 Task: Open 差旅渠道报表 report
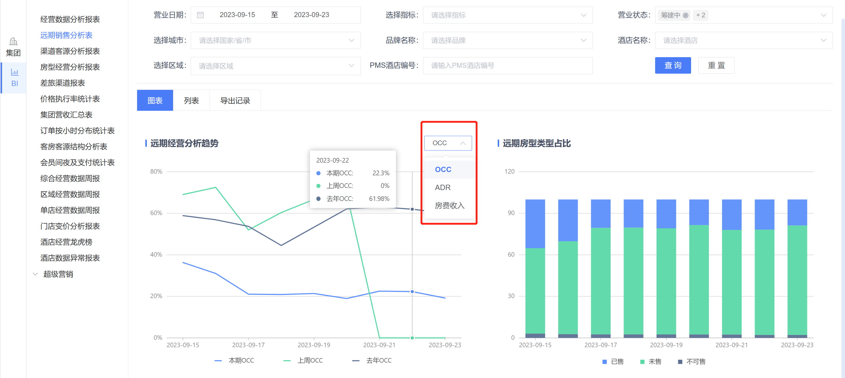(62, 83)
